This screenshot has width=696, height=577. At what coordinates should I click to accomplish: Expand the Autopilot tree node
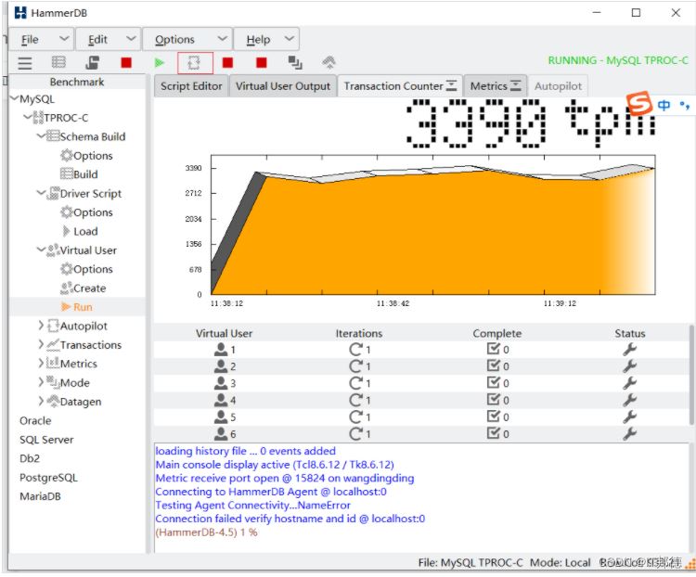click(x=41, y=326)
